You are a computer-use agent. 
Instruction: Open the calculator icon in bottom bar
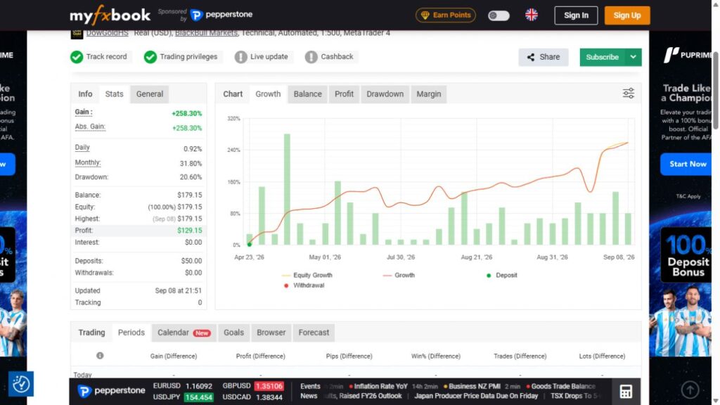tap(625, 391)
